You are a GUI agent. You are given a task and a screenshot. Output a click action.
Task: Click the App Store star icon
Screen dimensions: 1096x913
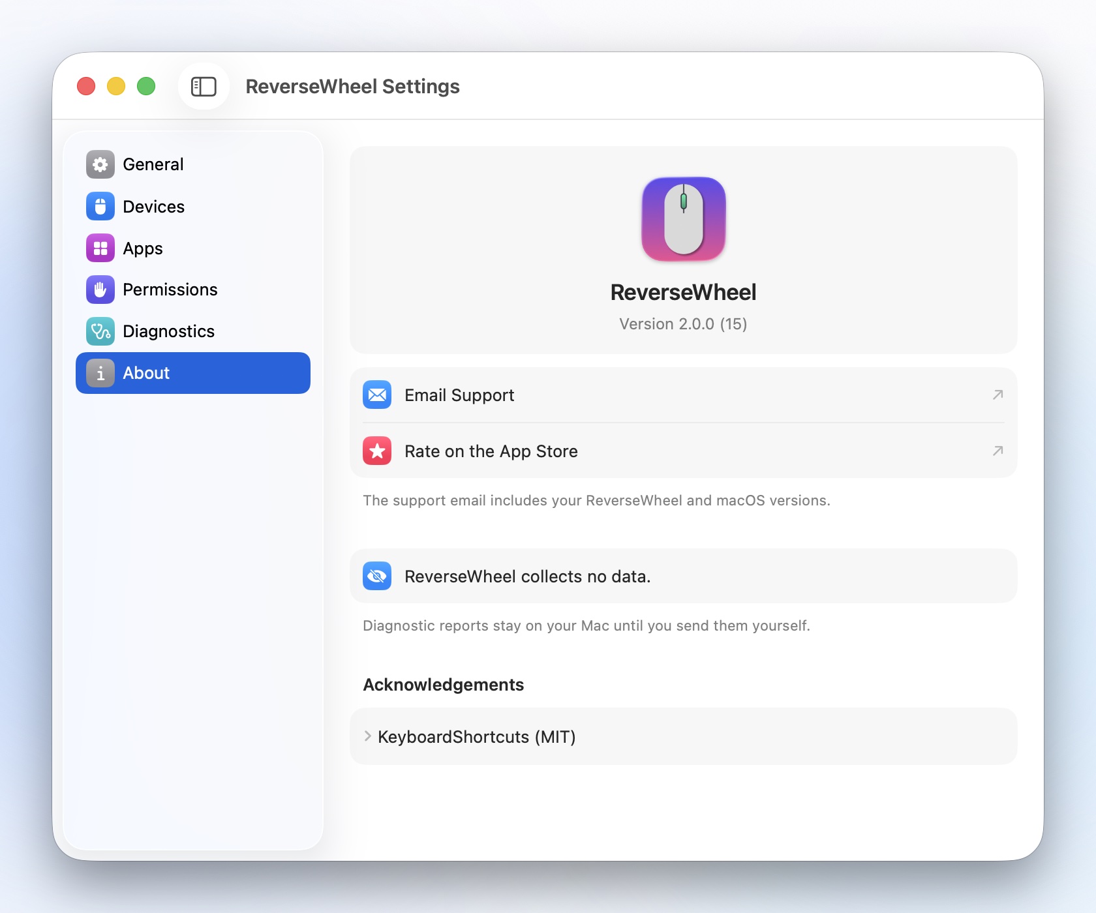pyautogui.click(x=377, y=451)
